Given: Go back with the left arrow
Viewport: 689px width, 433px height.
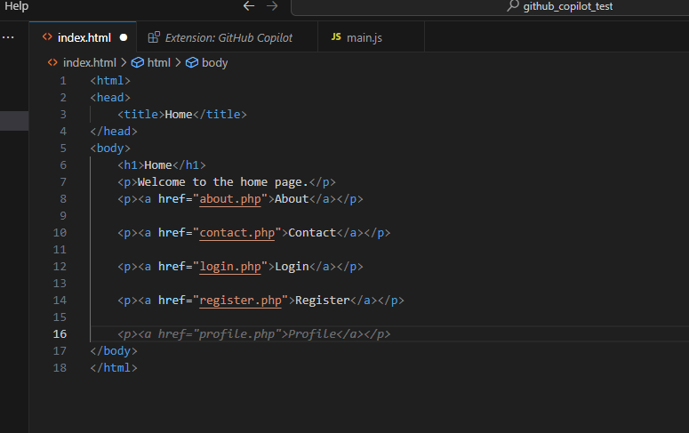Looking at the screenshot, I should click(x=249, y=6).
